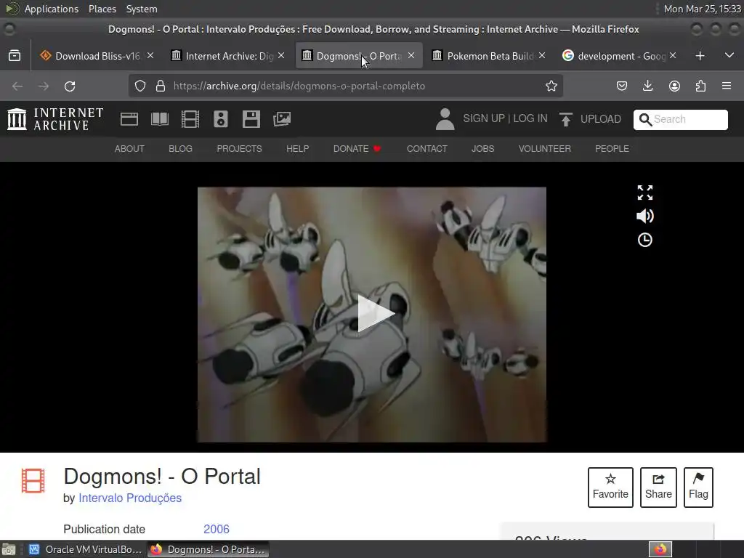Click LOG IN link
The height and width of the screenshot is (558, 744).
click(x=530, y=118)
